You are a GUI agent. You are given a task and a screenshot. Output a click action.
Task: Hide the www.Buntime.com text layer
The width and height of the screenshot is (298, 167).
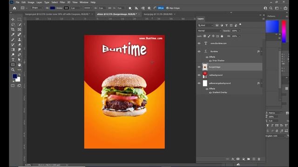[199, 43]
